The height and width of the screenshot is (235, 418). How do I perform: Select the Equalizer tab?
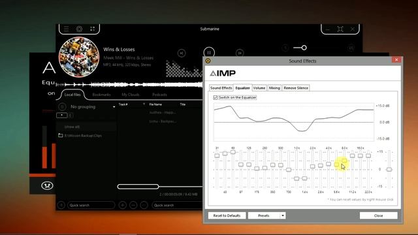click(242, 88)
